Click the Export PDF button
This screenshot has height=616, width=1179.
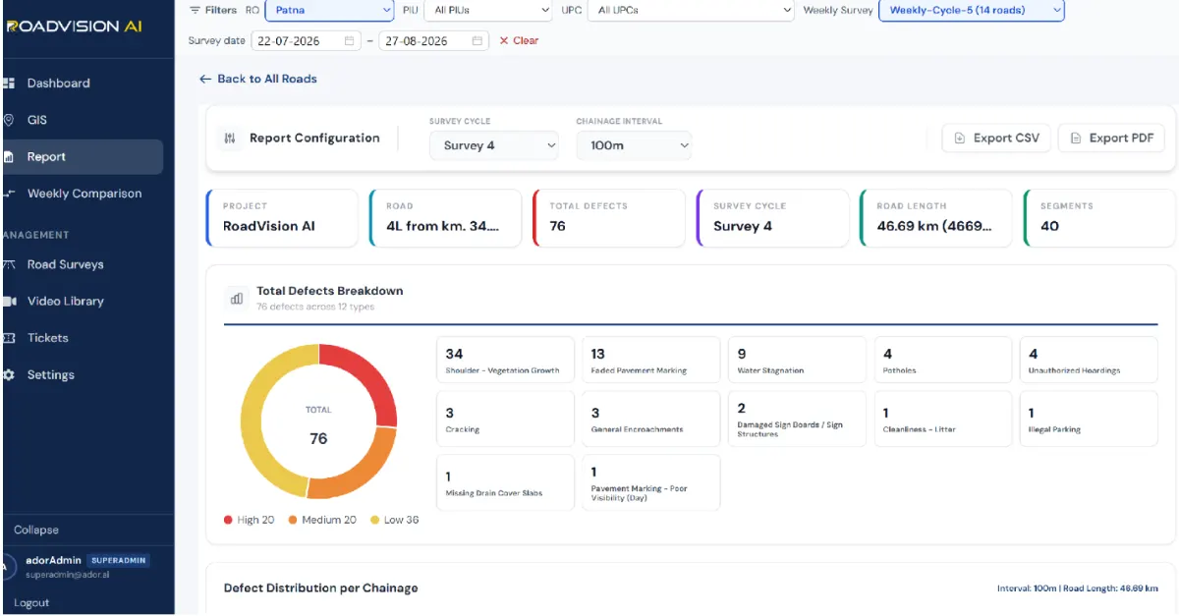tap(1111, 139)
